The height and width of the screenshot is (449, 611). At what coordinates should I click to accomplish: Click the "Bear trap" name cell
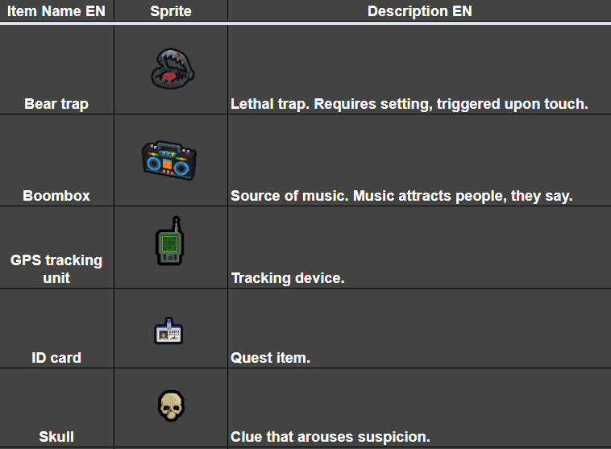(56, 104)
